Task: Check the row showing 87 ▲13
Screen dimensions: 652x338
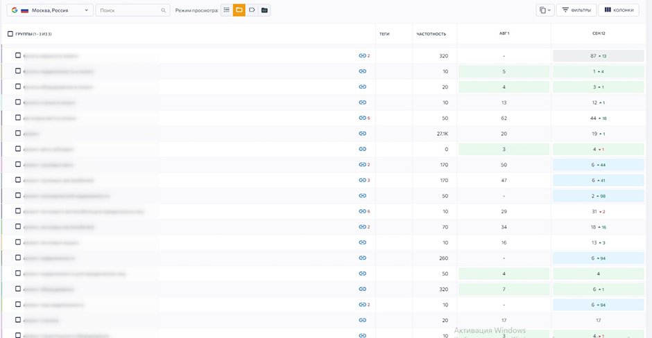Action: click(x=18, y=55)
